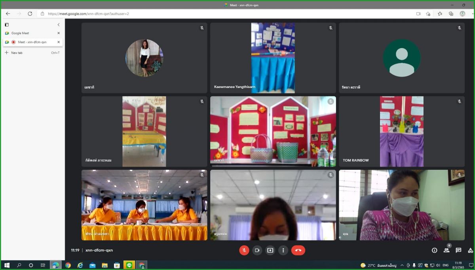The height and width of the screenshot is (270, 475).
Task: Show the participants list panel
Action: pyautogui.click(x=446, y=250)
